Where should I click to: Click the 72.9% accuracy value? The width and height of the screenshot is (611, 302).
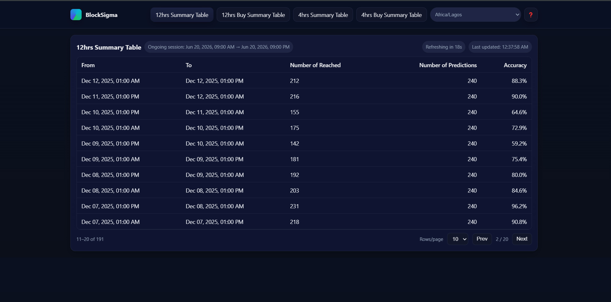(519, 128)
